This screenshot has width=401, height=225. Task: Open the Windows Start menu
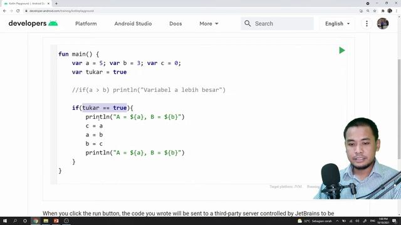click(5, 221)
